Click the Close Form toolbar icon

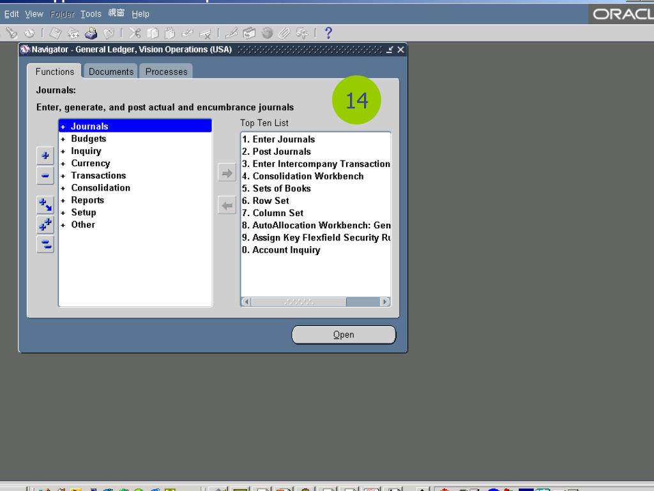pyautogui.click(x=109, y=33)
